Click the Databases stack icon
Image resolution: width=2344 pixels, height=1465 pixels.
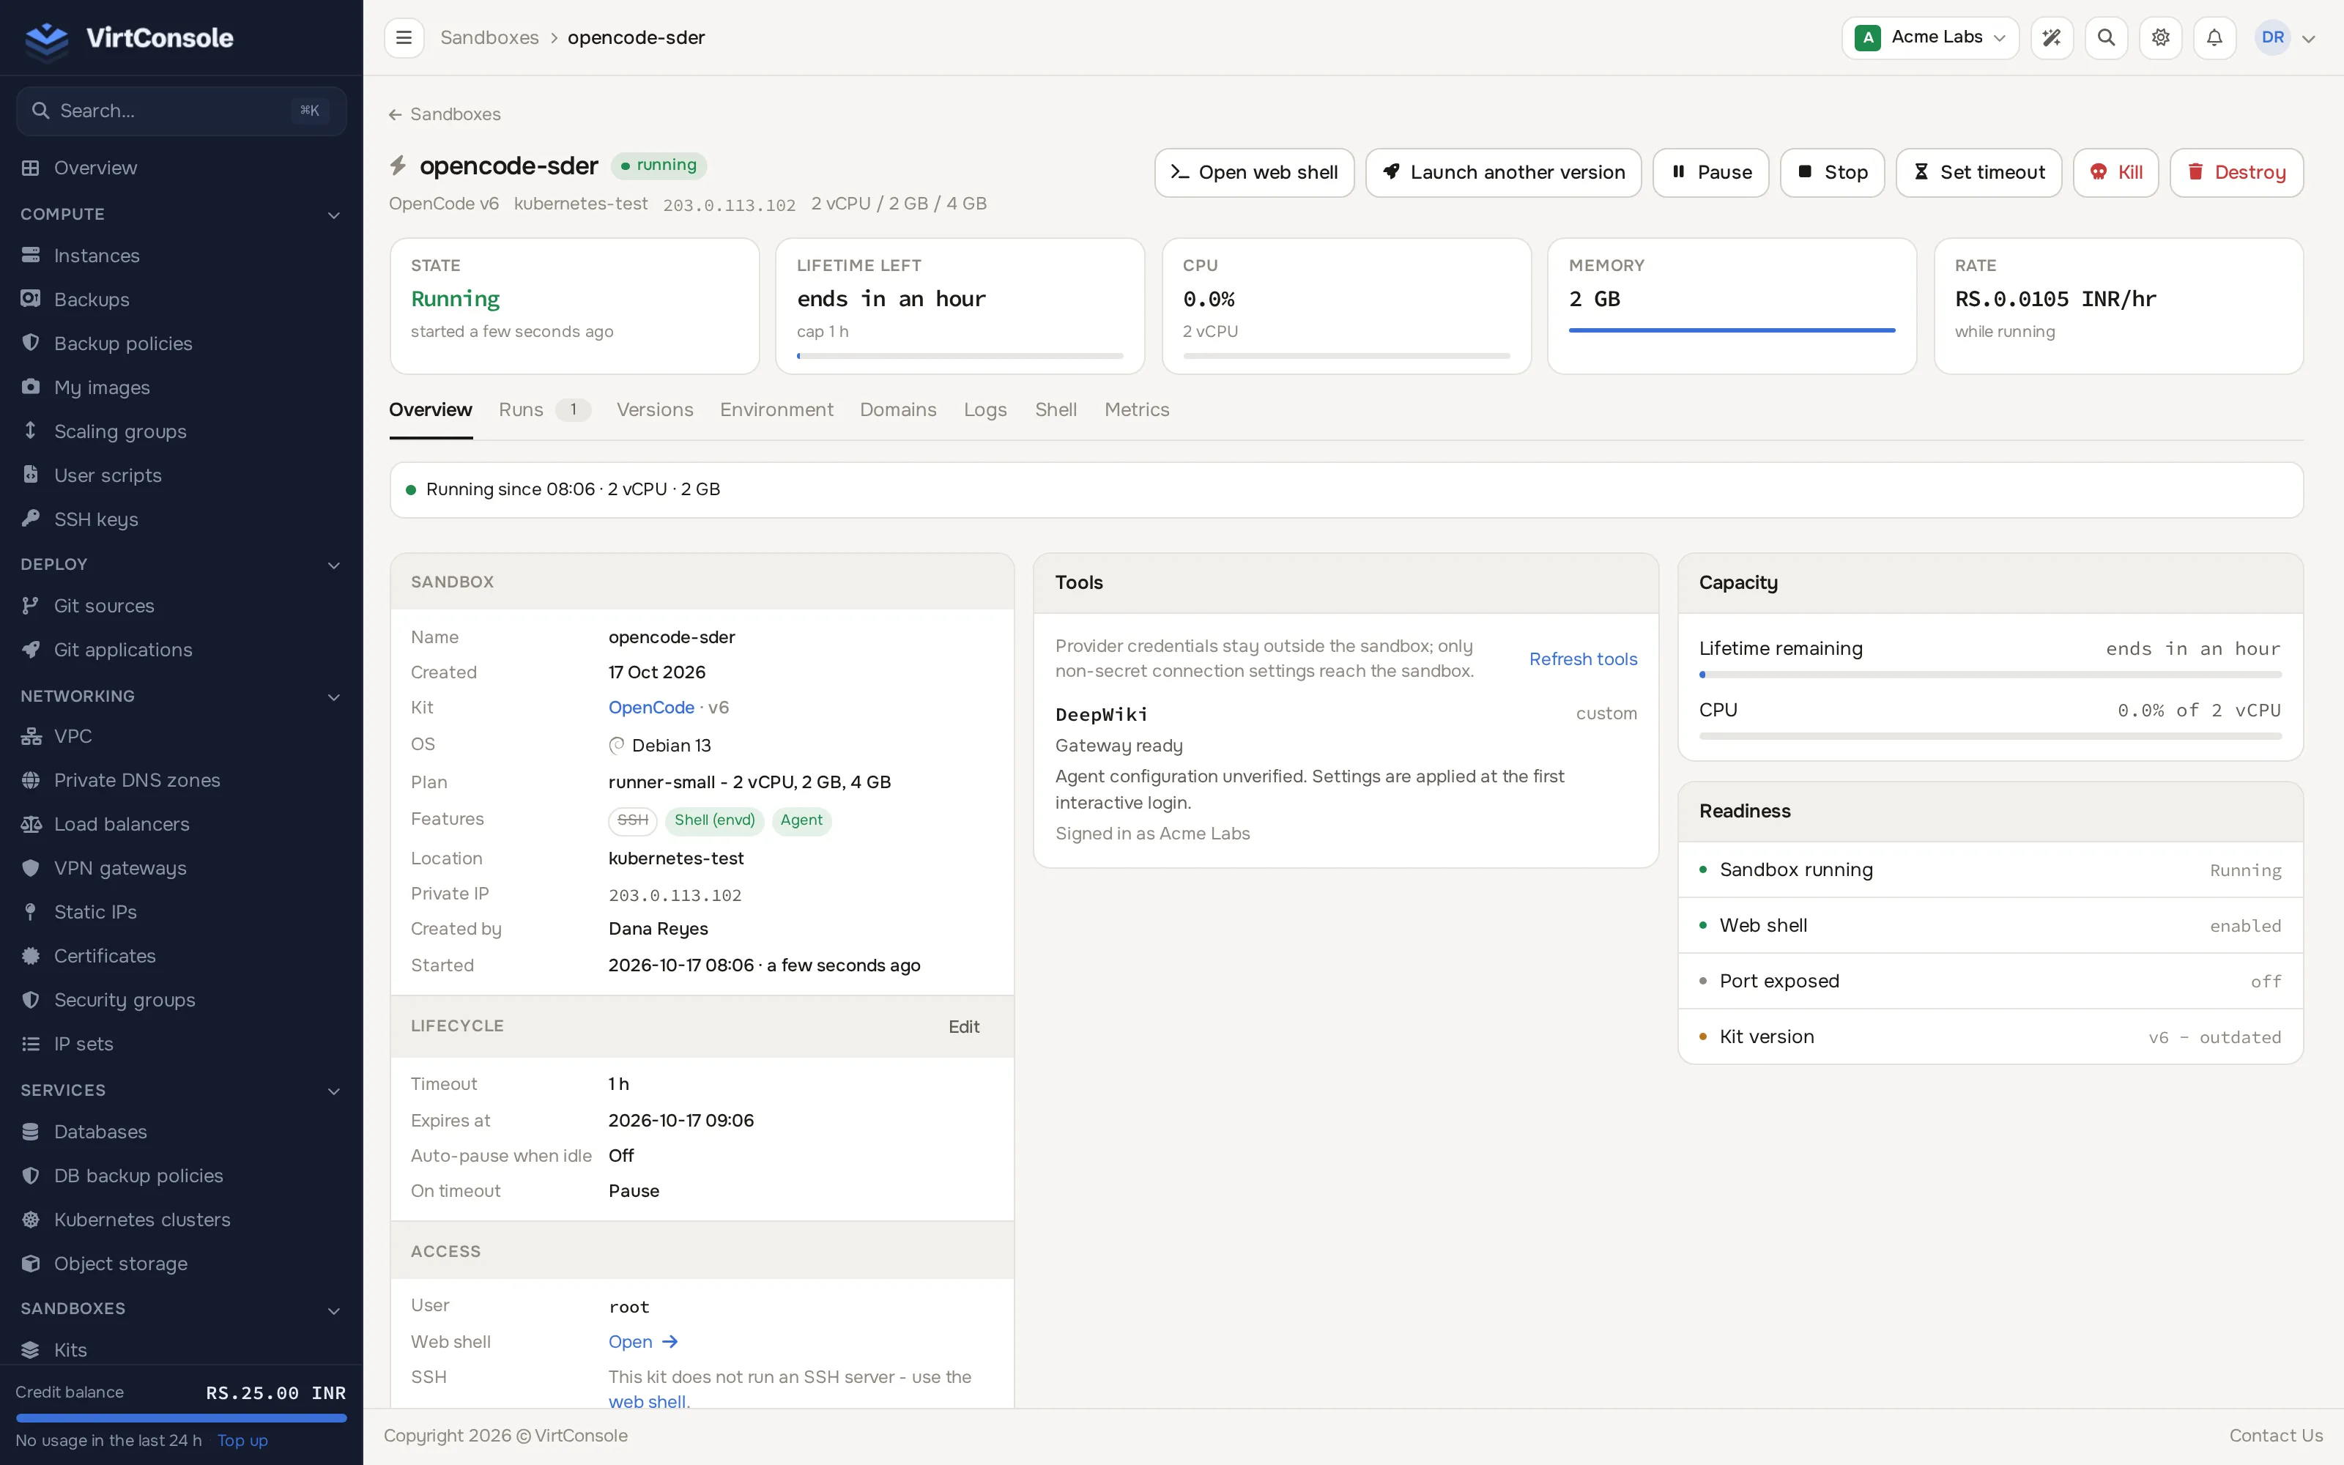[x=31, y=1132]
